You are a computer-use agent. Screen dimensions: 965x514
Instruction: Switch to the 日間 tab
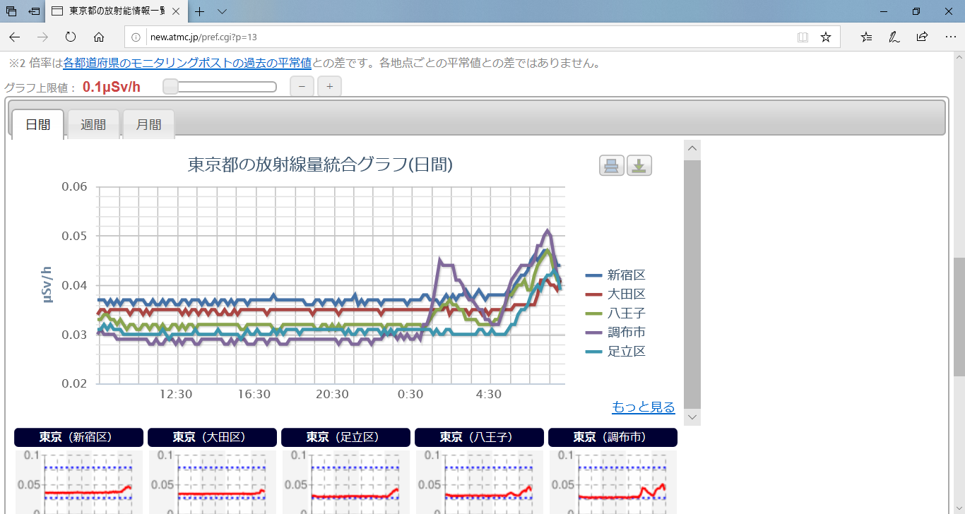(38, 125)
